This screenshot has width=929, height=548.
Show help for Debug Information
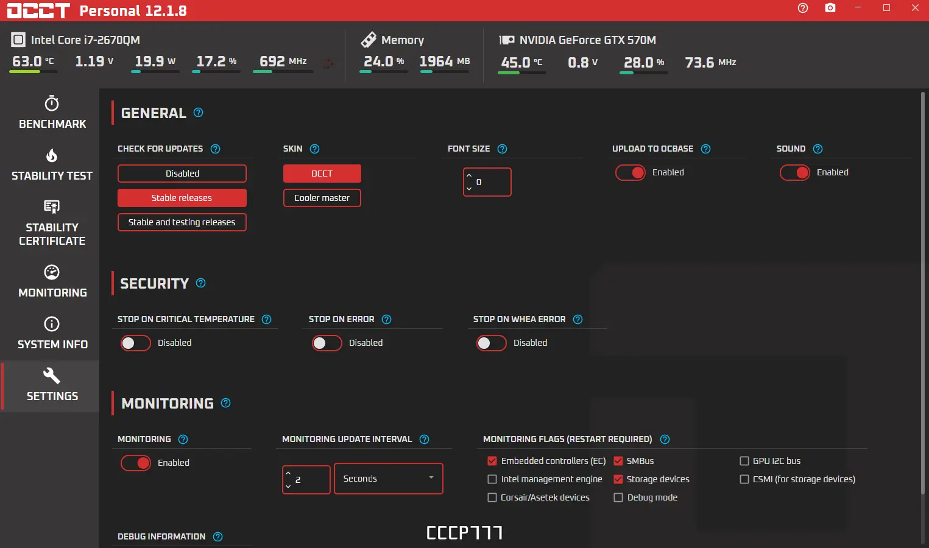tap(218, 537)
